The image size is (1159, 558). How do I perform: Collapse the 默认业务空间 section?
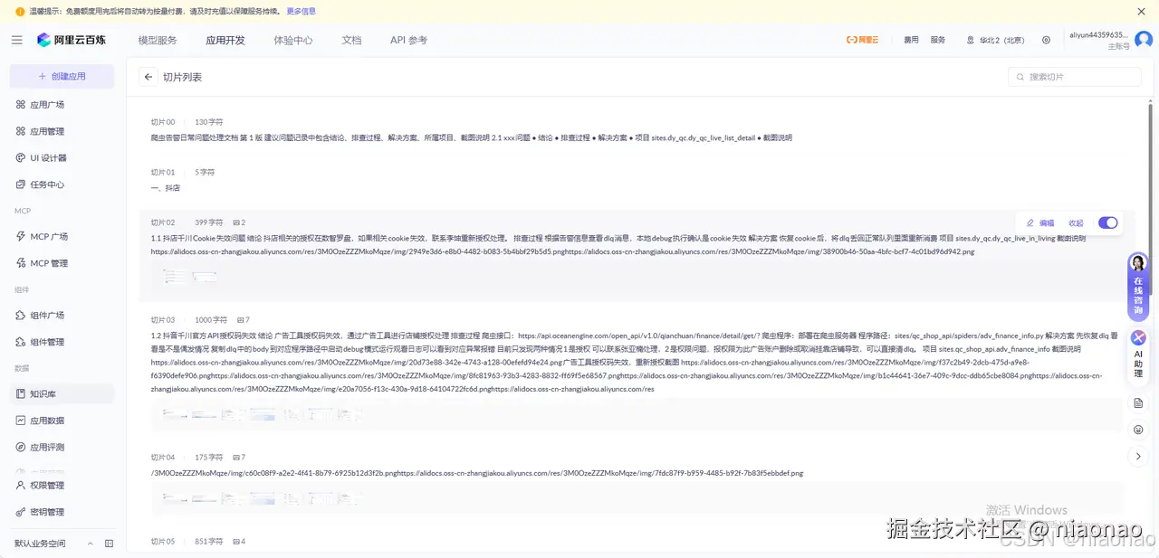pyautogui.click(x=90, y=544)
